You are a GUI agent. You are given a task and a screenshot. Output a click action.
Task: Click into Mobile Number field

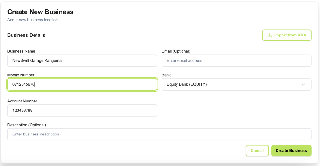(82, 84)
